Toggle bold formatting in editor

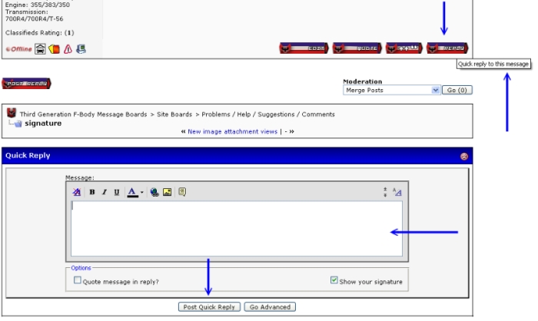pos(92,193)
